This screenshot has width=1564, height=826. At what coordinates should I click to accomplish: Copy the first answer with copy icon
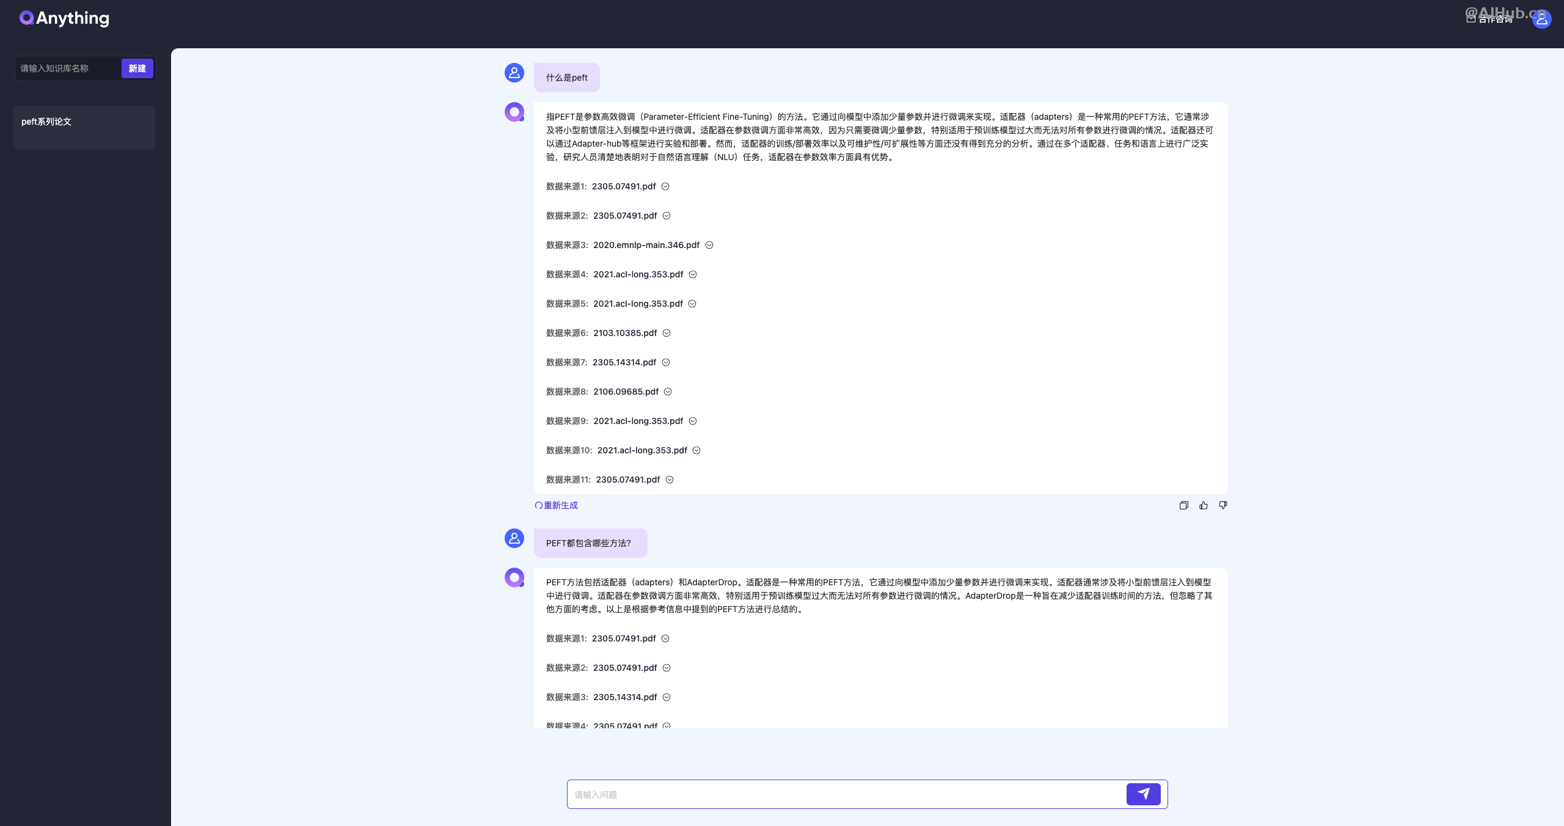point(1184,505)
